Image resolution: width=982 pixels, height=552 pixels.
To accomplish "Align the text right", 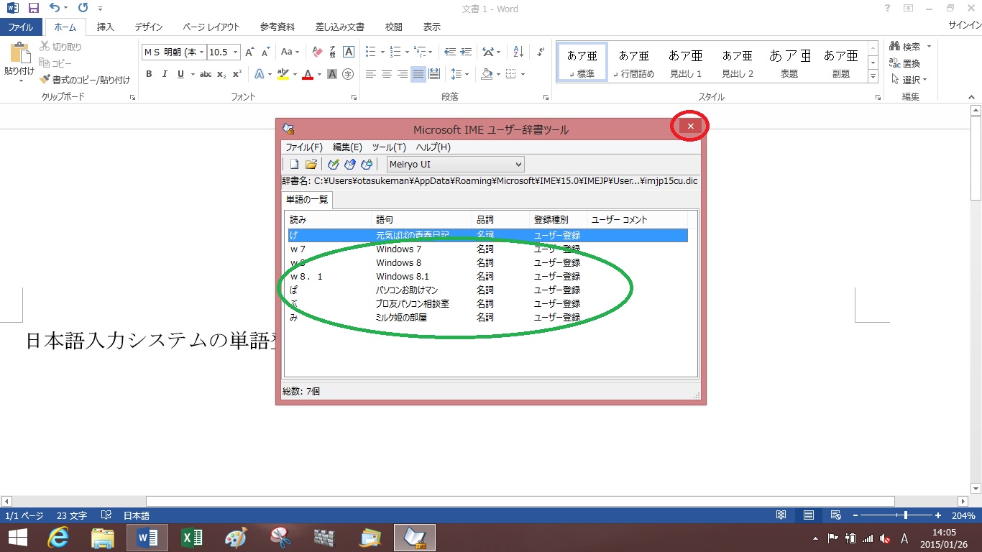I will pyautogui.click(x=403, y=74).
